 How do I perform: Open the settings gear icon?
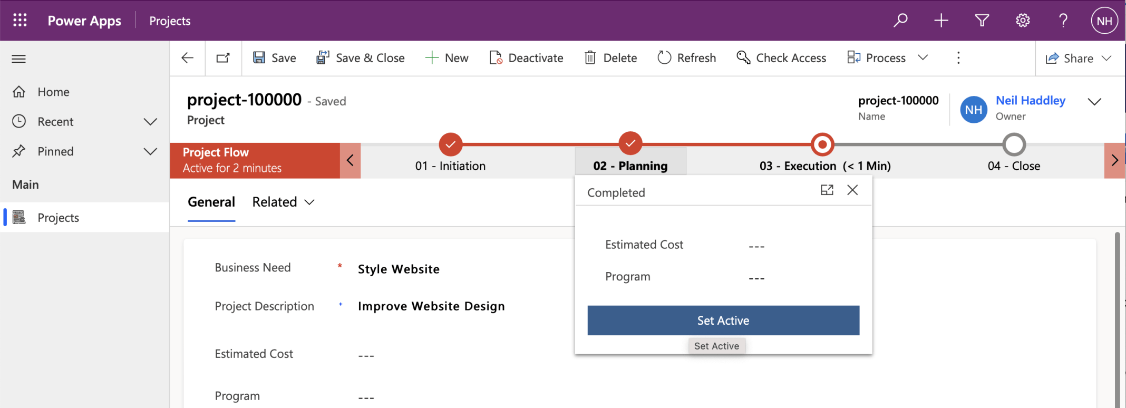[x=1023, y=21]
